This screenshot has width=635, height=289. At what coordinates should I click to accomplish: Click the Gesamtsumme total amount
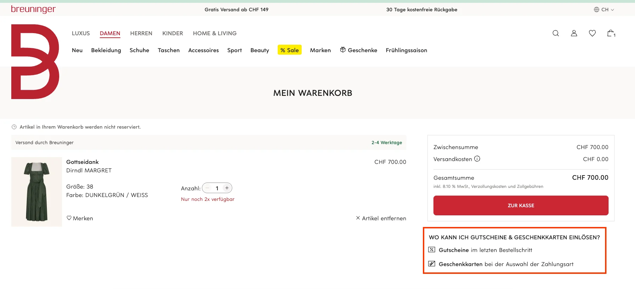pos(590,178)
